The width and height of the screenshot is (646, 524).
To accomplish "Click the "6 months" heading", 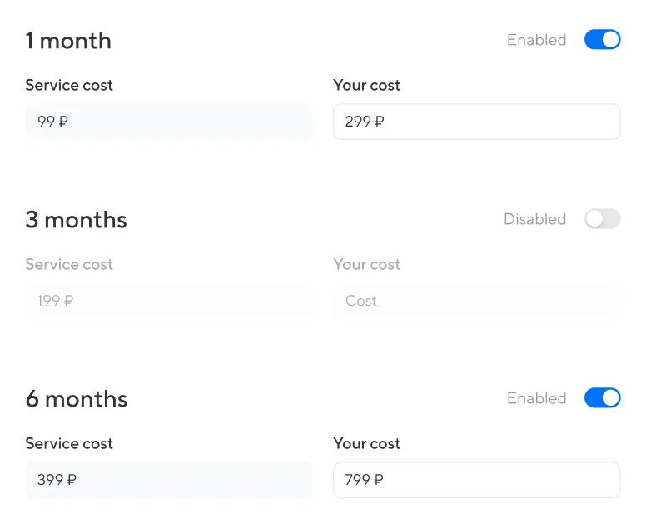I will click(x=77, y=399).
